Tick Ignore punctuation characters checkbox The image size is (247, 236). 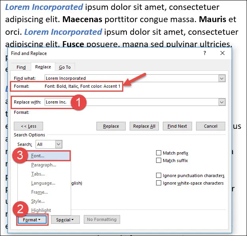(158, 176)
